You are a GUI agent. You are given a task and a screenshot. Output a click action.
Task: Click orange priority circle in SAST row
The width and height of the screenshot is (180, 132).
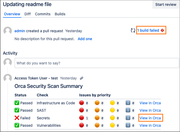pyautogui.click(x=97, y=110)
